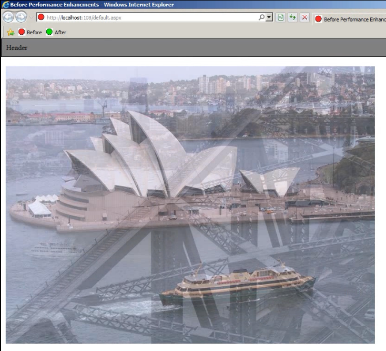The image size is (386, 351).
Task: Expand the address bar autocomplete dropdown arrow
Action: pos(270,17)
